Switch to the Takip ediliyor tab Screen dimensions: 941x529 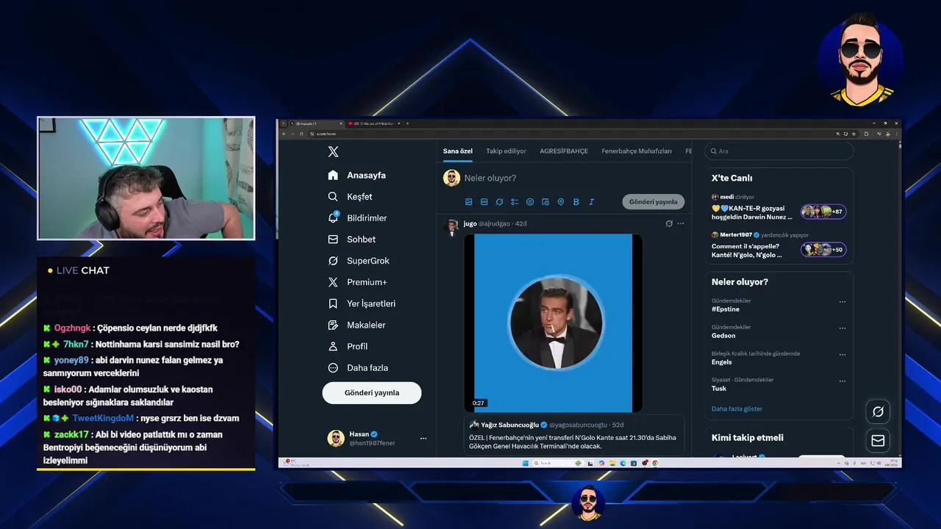click(x=506, y=151)
